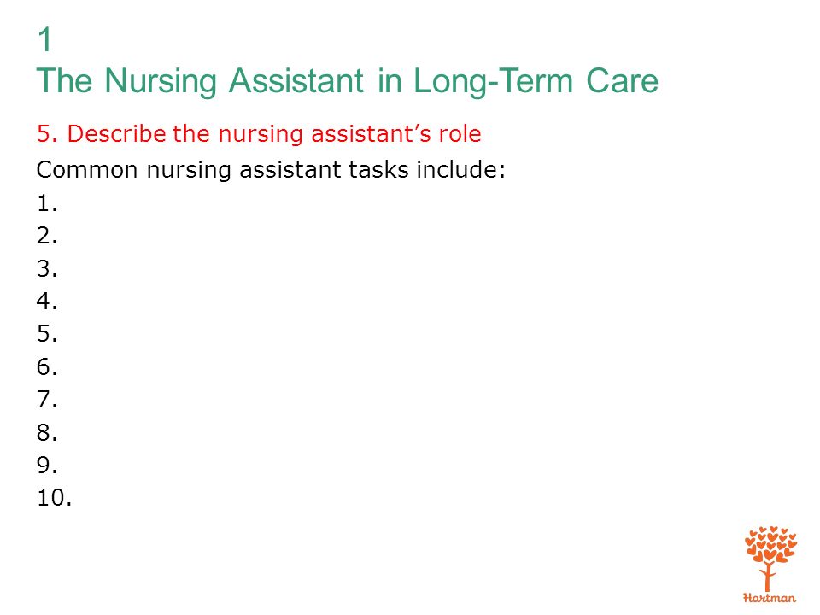This screenshot has width=820, height=615.
Task: Select list item number 9
Action: point(47,465)
